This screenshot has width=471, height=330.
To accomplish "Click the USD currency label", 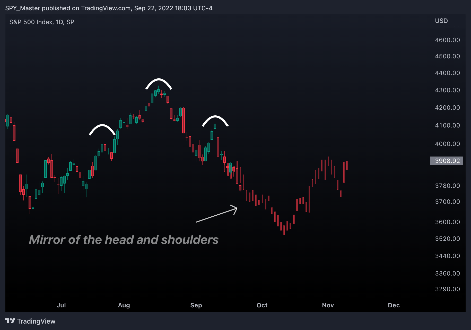I will point(441,21).
